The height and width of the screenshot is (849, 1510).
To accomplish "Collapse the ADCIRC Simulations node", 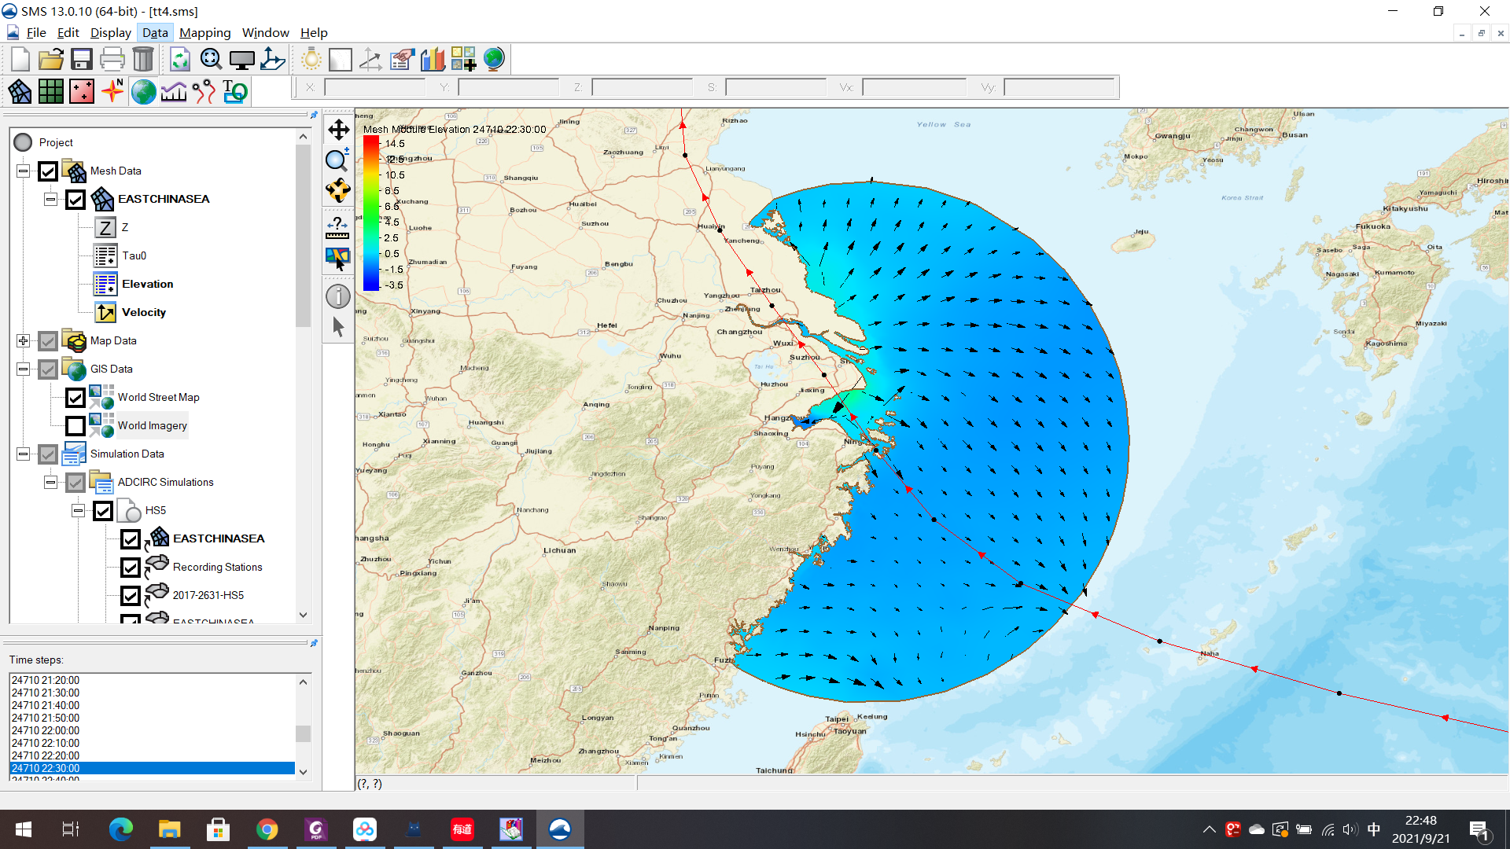I will pyautogui.click(x=51, y=483).
